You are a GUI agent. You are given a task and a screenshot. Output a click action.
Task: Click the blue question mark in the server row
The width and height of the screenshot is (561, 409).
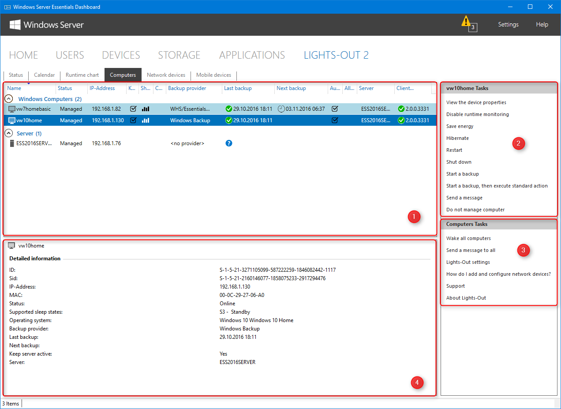click(228, 143)
